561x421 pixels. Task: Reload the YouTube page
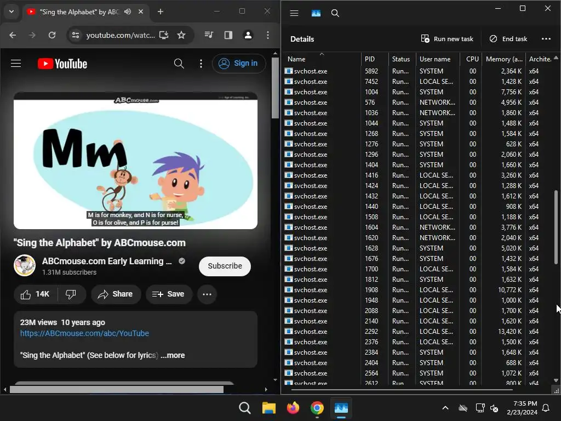coord(52,35)
